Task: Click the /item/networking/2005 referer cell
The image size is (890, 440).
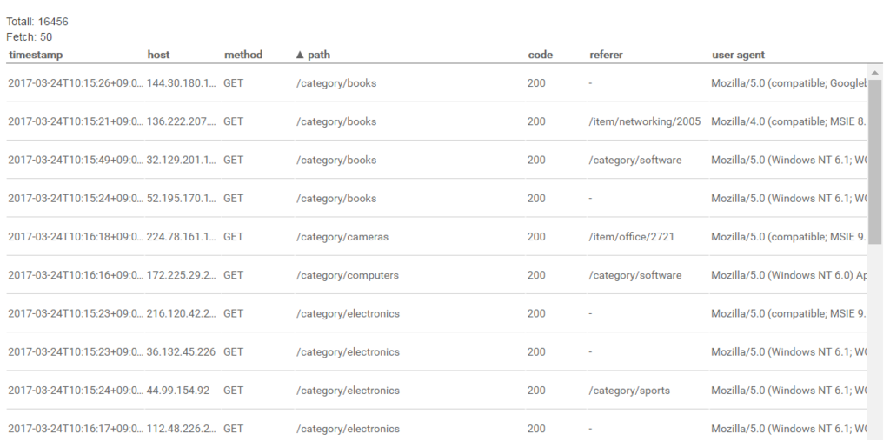Action: 644,121
